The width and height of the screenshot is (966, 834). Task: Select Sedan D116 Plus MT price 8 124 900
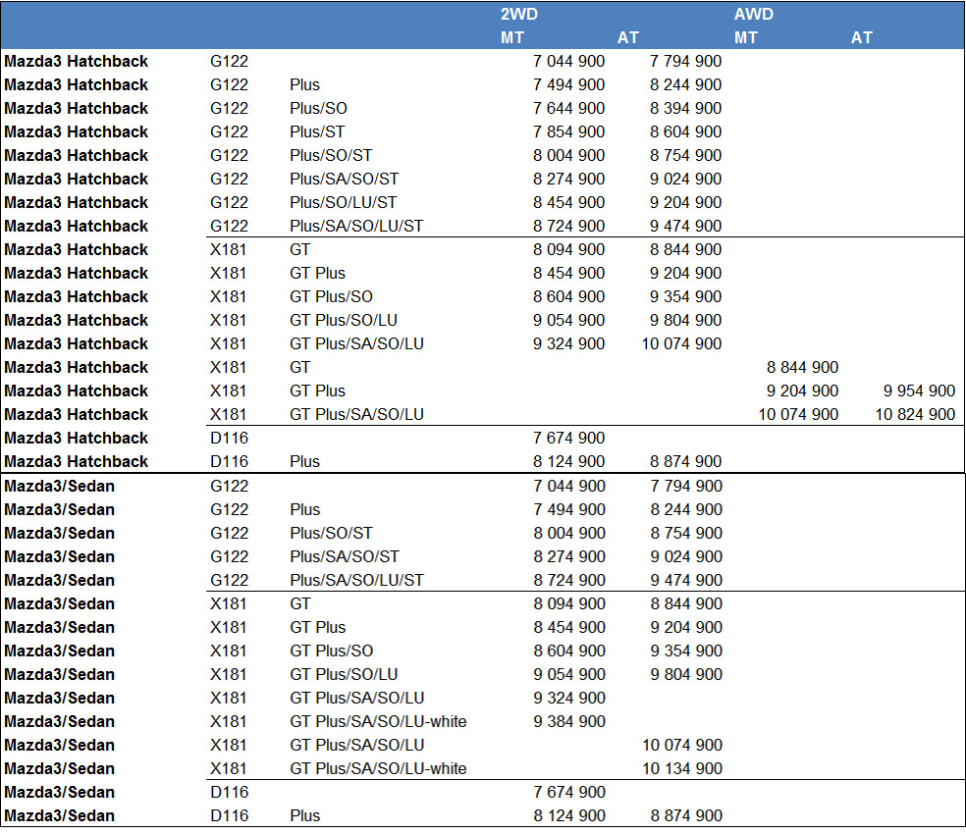569,816
